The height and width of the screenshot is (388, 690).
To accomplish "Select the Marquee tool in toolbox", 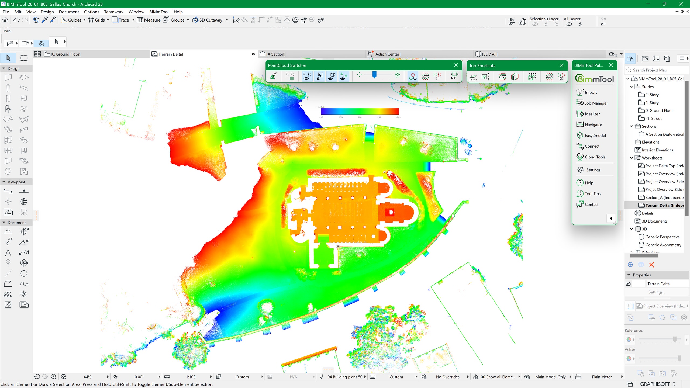I will (24, 58).
